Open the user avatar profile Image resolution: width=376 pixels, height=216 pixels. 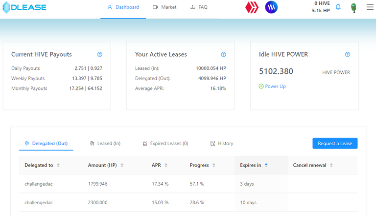click(353, 8)
